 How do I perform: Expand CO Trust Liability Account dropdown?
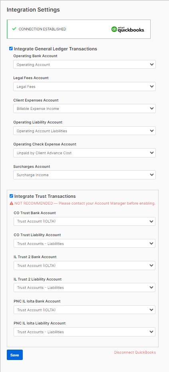(85, 243)
